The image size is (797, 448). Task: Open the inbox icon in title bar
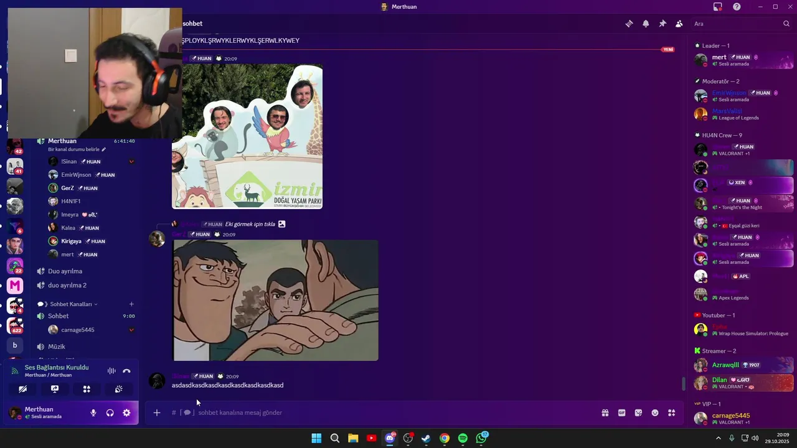click(x=718, y=7)
